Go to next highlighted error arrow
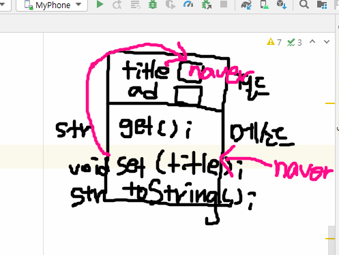This screenshot has width=339, height=255. [327, 41]
